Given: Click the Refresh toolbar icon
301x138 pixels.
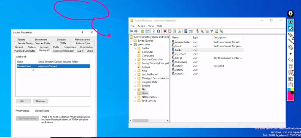Looking at the screenshot, I should pyautogui.click(x=175, y=31).
